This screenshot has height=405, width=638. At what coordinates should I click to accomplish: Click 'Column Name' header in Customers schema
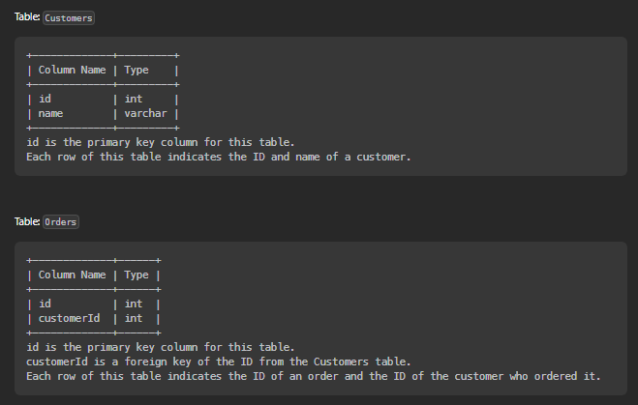72,70
